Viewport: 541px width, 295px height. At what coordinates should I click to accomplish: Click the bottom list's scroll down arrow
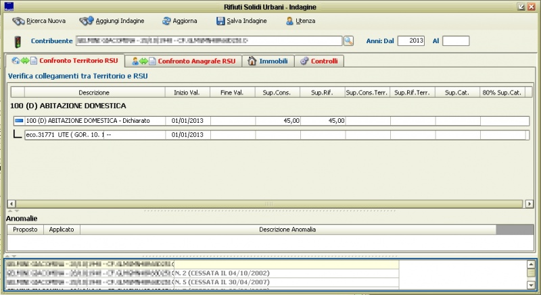coord(532,285)
